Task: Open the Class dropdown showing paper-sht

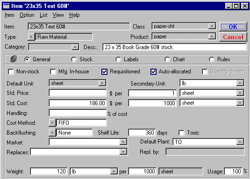Action: click(212, 26)
